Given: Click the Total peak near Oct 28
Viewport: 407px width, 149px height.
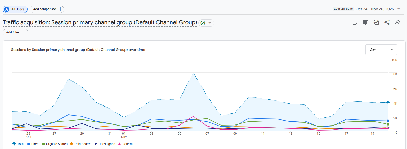Looking at the screenshot, I should 68,79.
